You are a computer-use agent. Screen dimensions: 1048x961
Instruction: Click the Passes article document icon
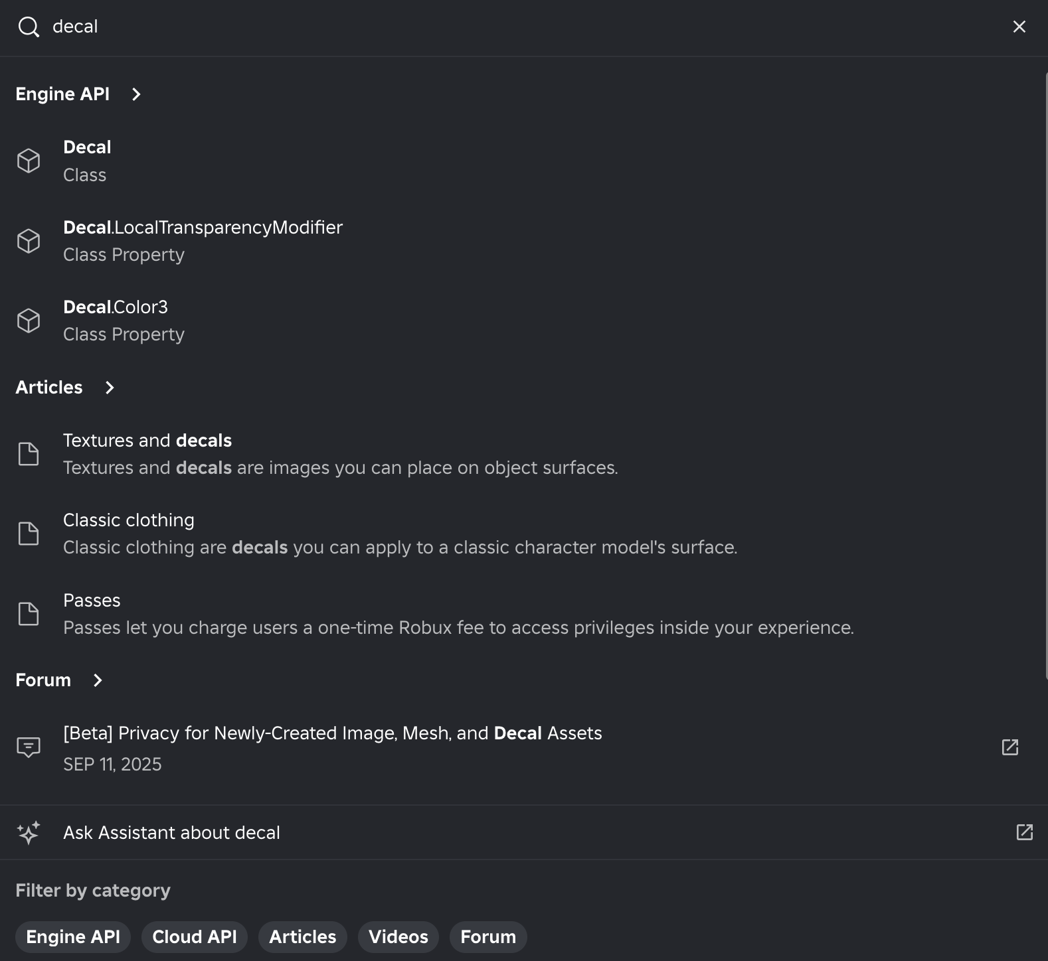[29, 614]
